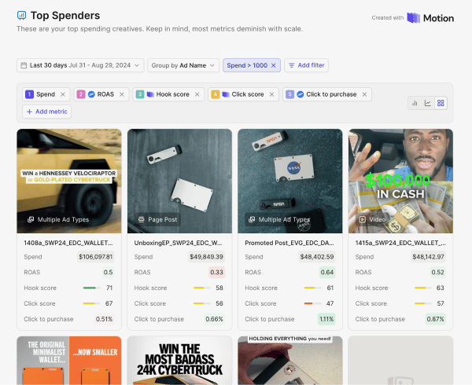Click the number 4 badge on Click score
The width and height of the screenshot is (472, 385).
[215, 94]
